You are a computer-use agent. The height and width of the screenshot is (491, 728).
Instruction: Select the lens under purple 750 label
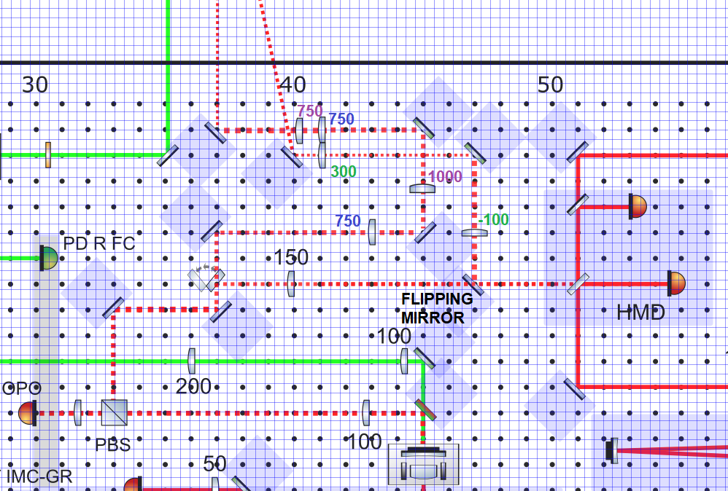300,130
